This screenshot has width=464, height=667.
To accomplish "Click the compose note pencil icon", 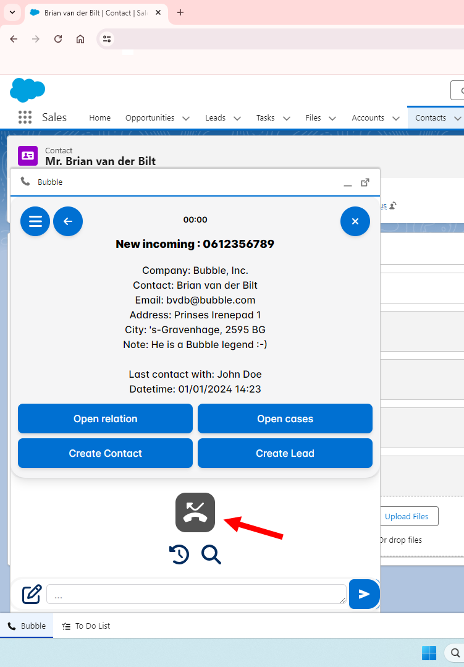I will point(32,594).
